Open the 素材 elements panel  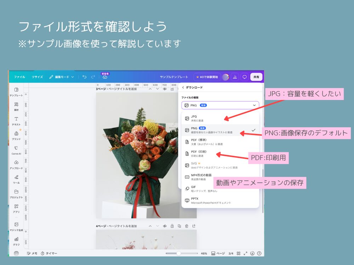[16, 106]
